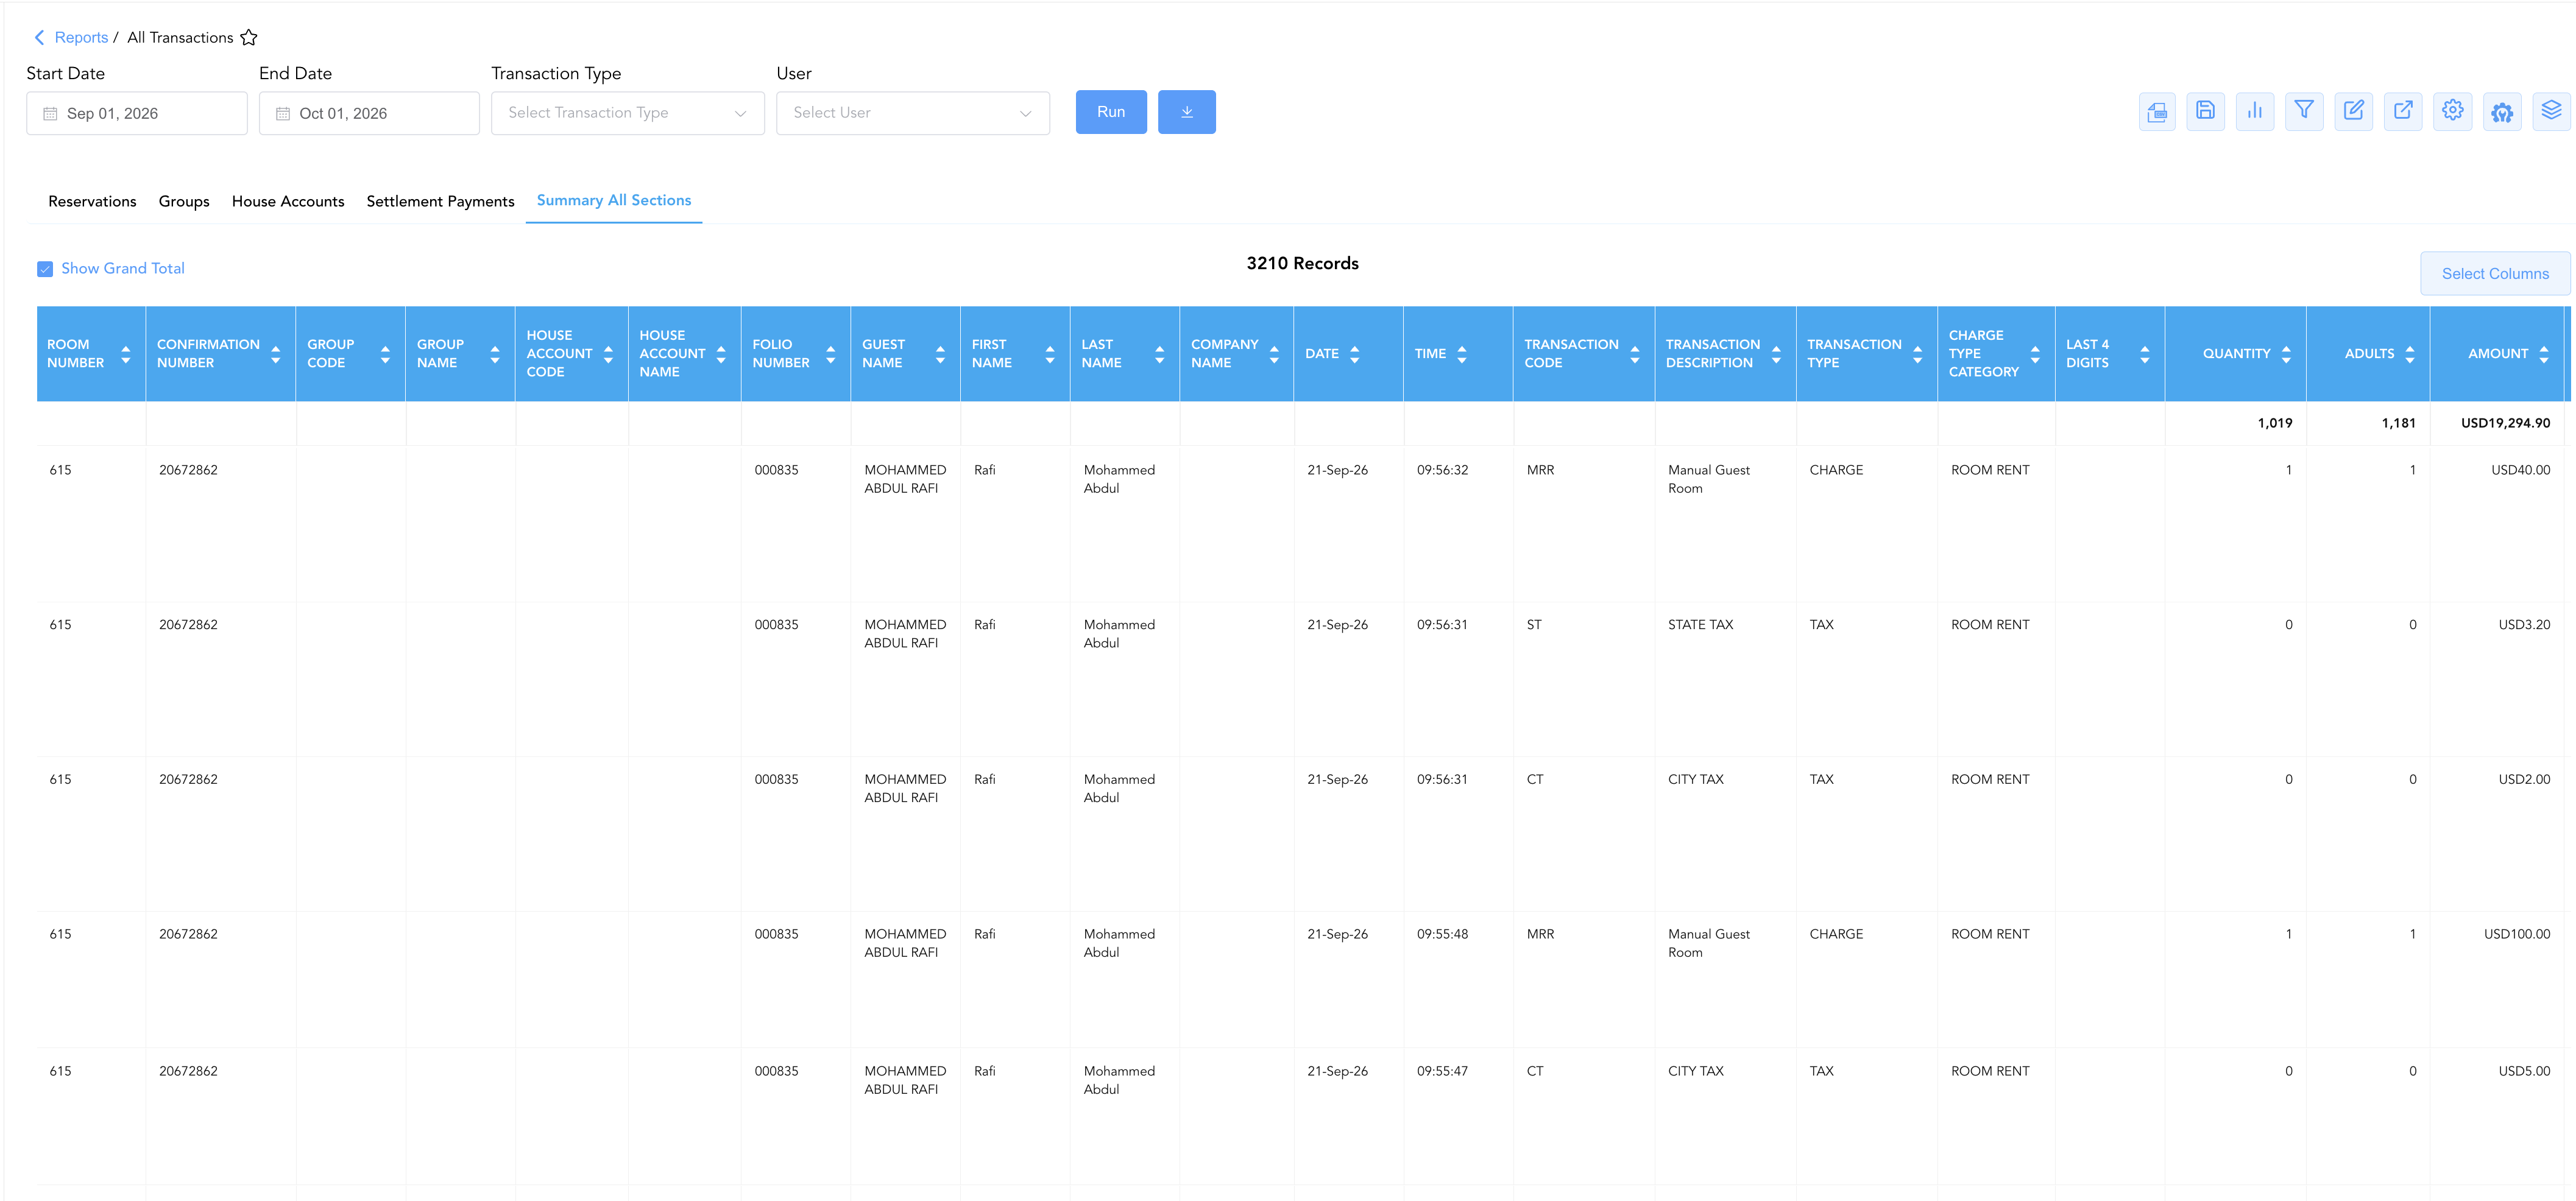Viewport: 2576px width, 1201px height.
Task: Switch to the House Accounts tab
Action: [288, 201]
